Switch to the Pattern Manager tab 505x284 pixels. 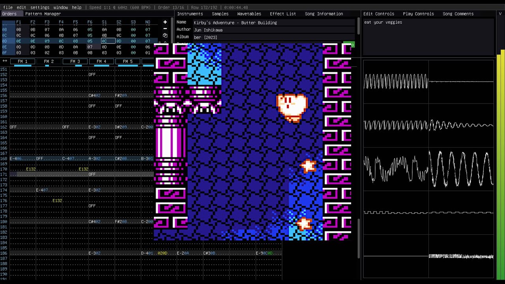click(43, 14)
